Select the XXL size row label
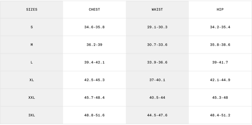 (x=32, y=98)
